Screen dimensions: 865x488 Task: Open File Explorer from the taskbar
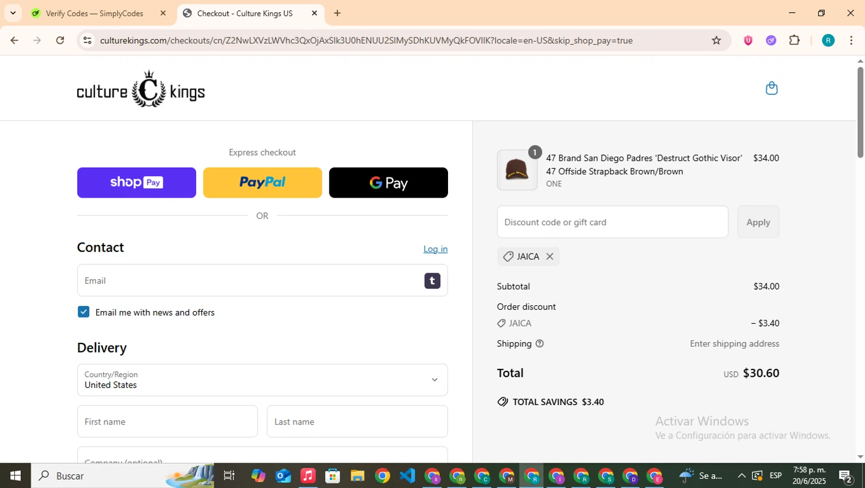click(358, 475)
